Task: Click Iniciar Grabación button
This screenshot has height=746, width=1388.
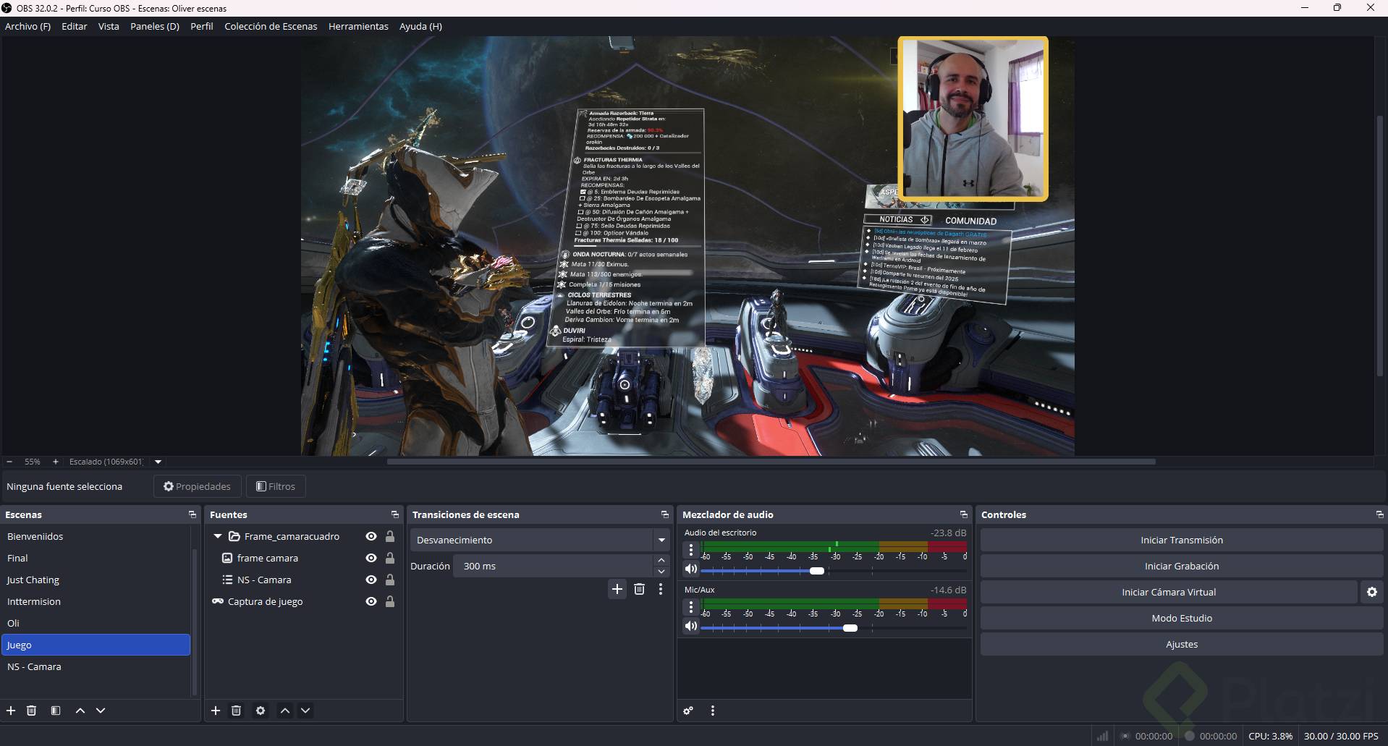Action: tap(1181, 566)
